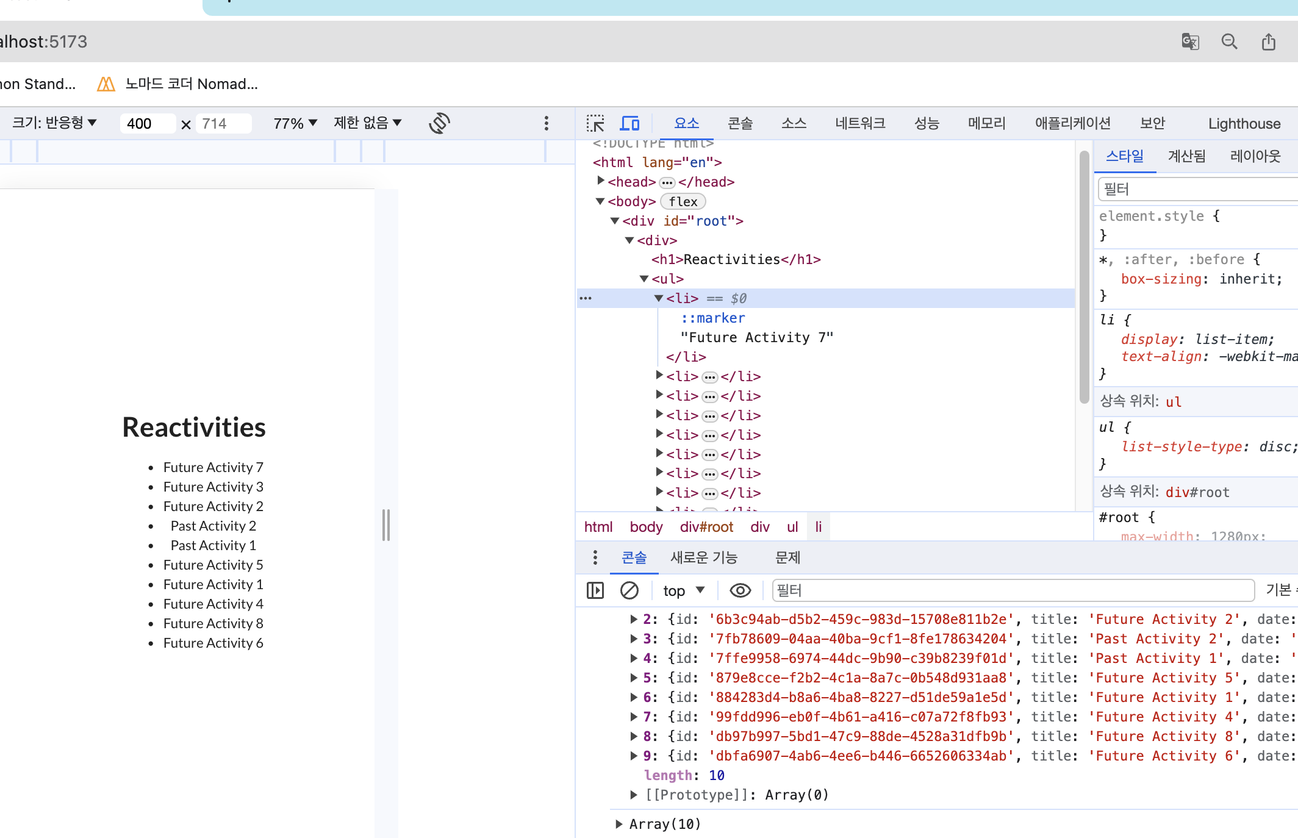Open the 77% zoom dropdown
1298x838 pixels.
(x=295, y=124)
